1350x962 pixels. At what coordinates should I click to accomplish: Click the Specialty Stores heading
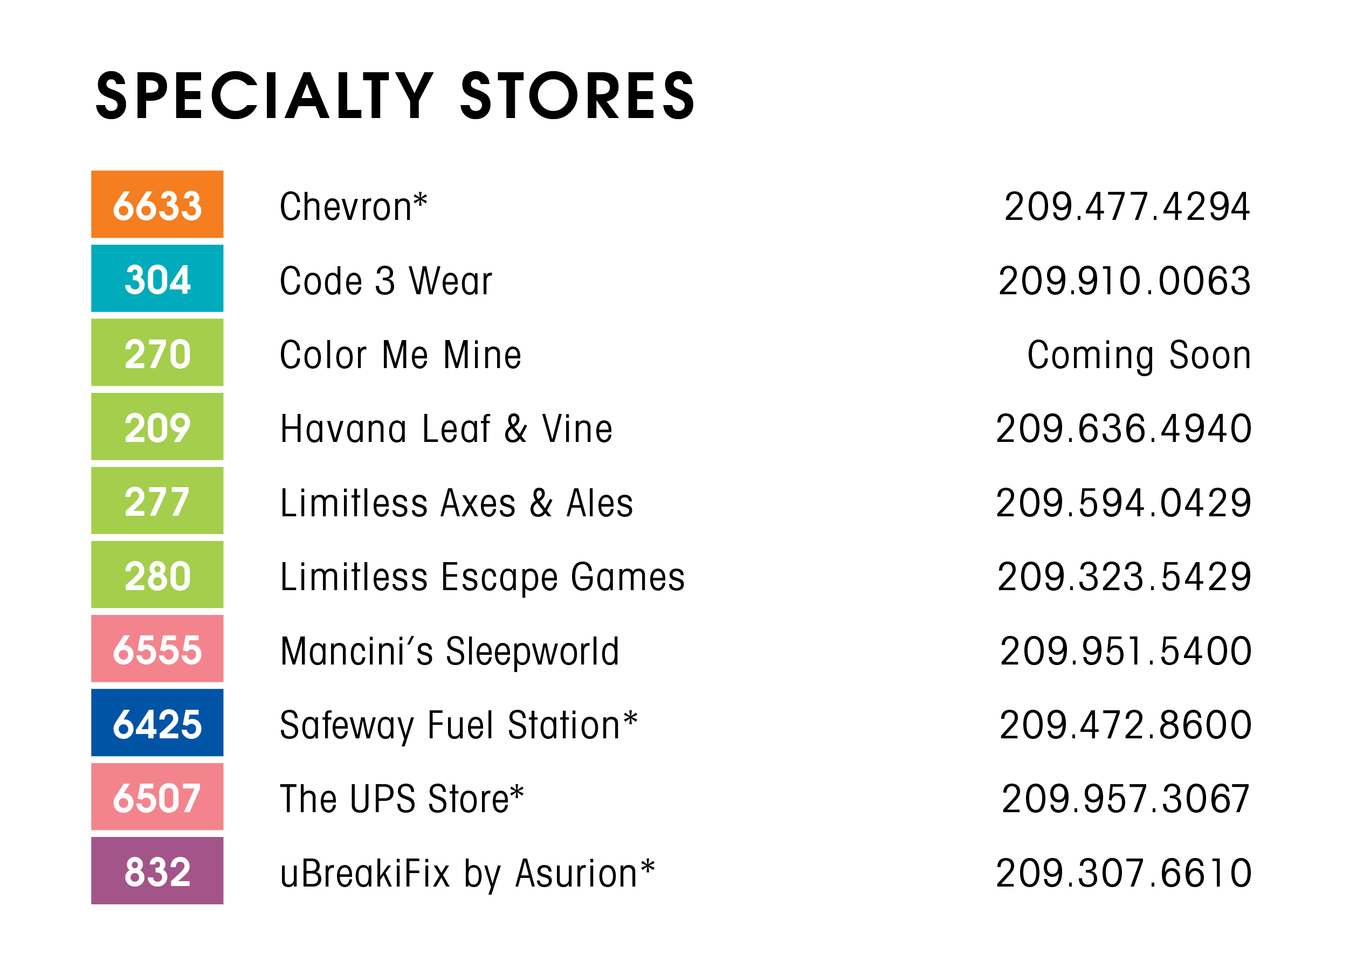click(395, 96)
